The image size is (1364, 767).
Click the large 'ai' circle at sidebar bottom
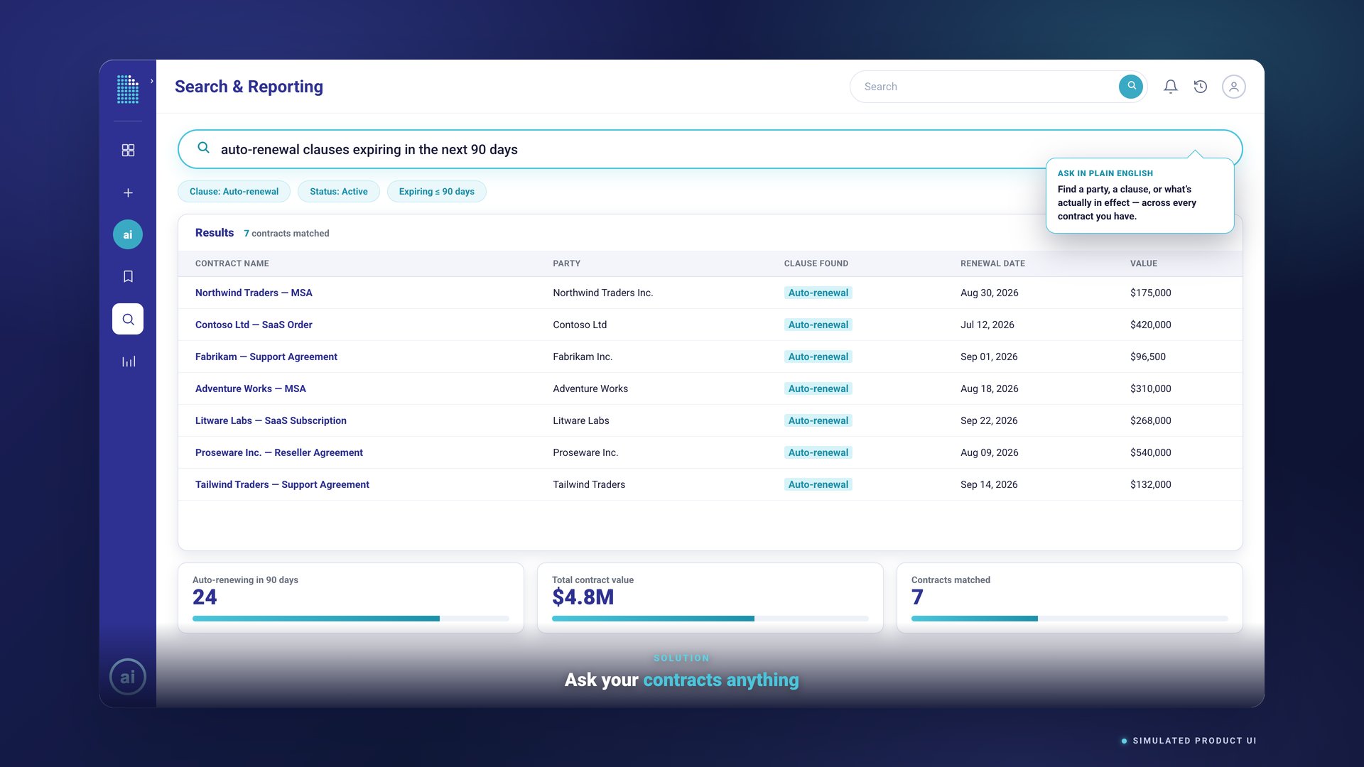click(x=128, y=677)
